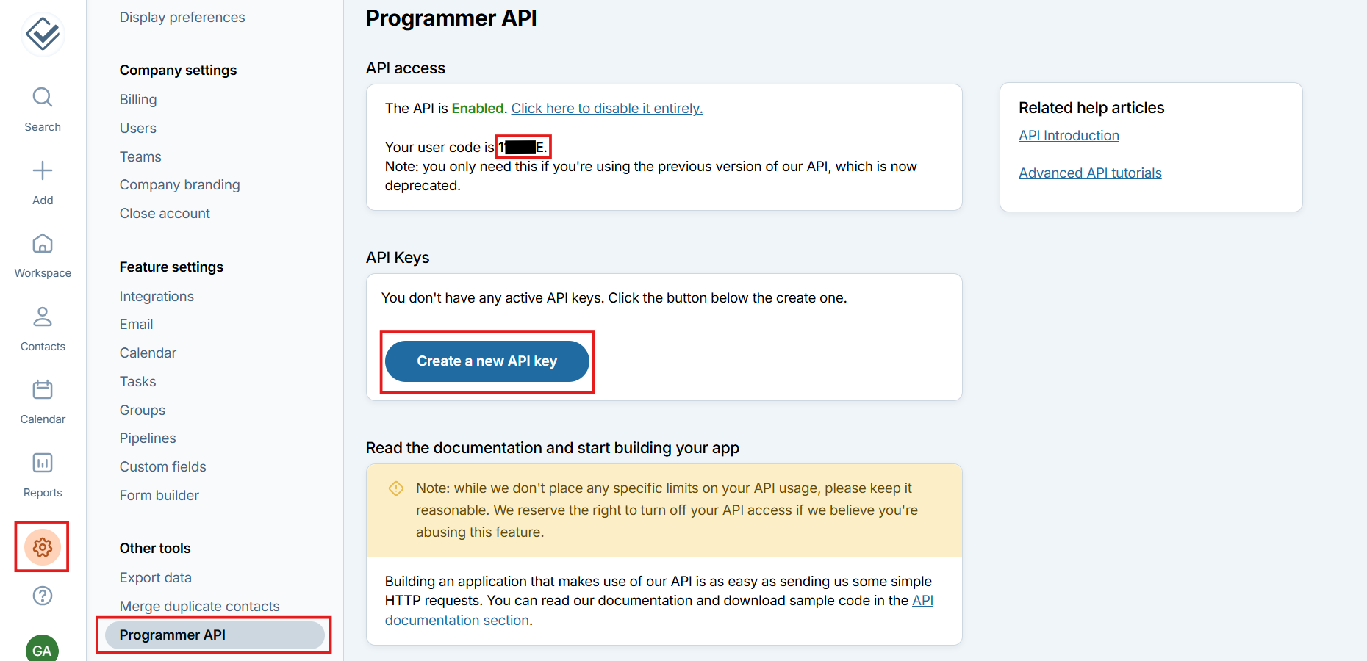Viewport: 1367px width, 661px height.
Task: Open Email feature settings
Action: click(137, 325)
